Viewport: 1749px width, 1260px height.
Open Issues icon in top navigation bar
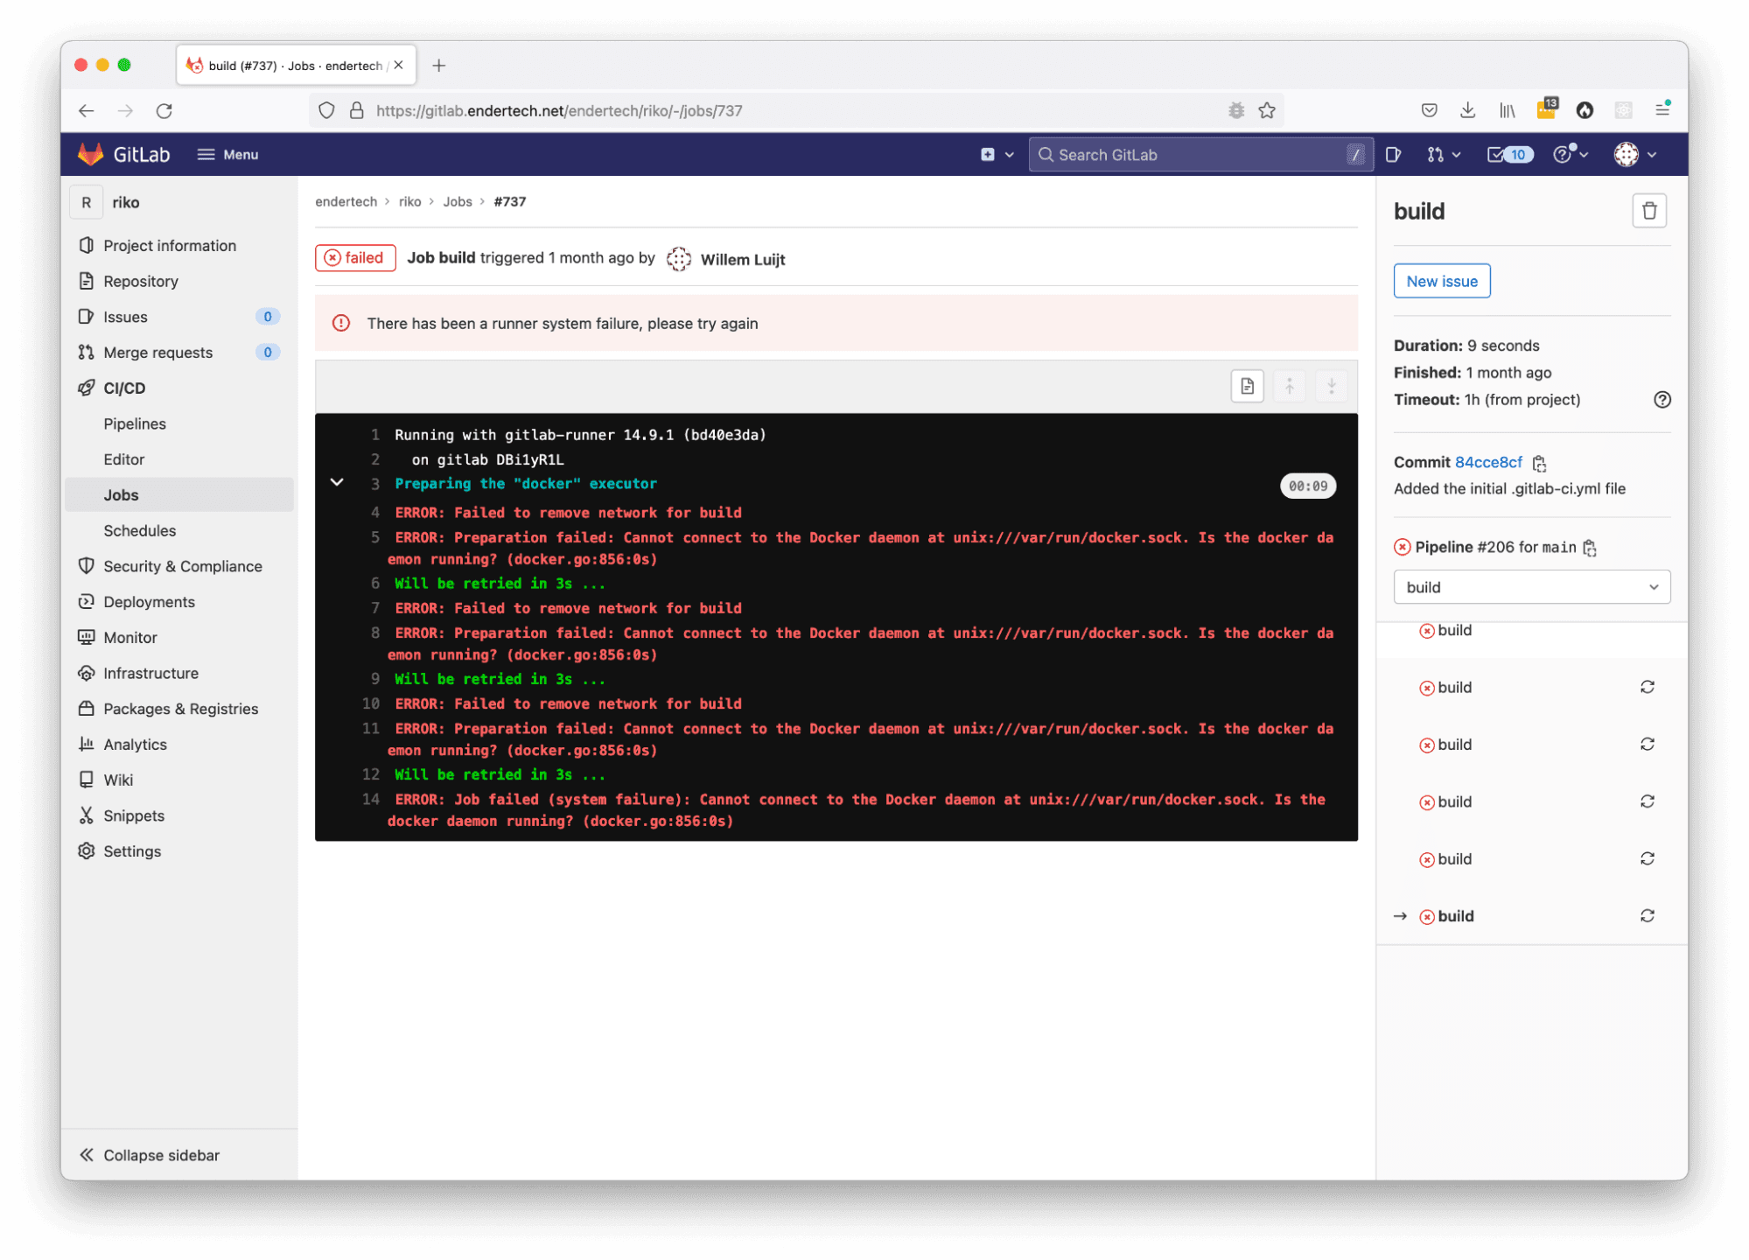click(1394, 155)
